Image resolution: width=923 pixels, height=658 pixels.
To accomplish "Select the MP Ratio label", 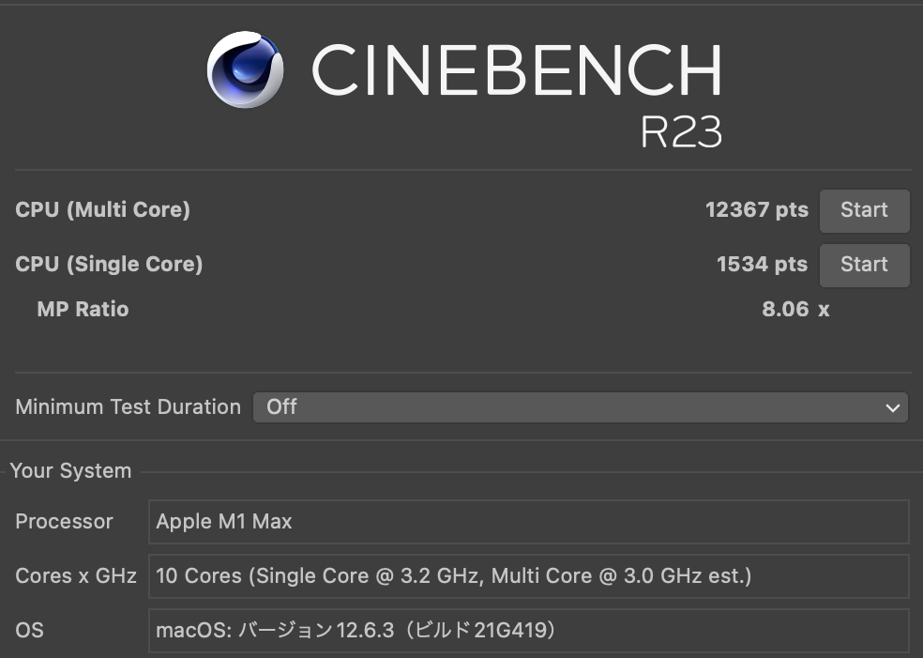I will pyautogui.click(x=83, y=310).
